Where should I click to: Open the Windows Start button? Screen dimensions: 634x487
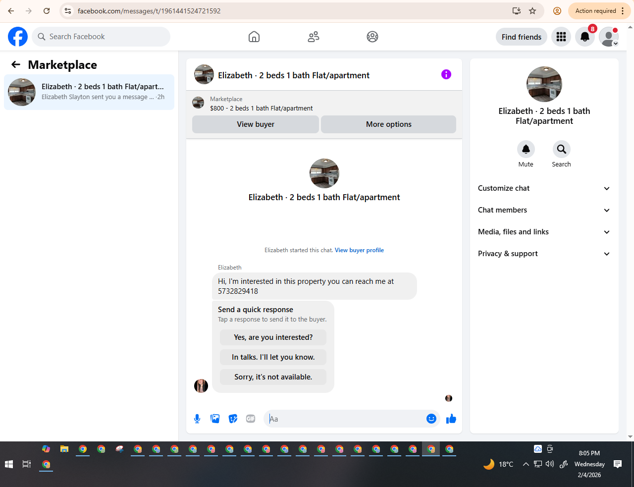pyautogui.click(x=8, y=464)
